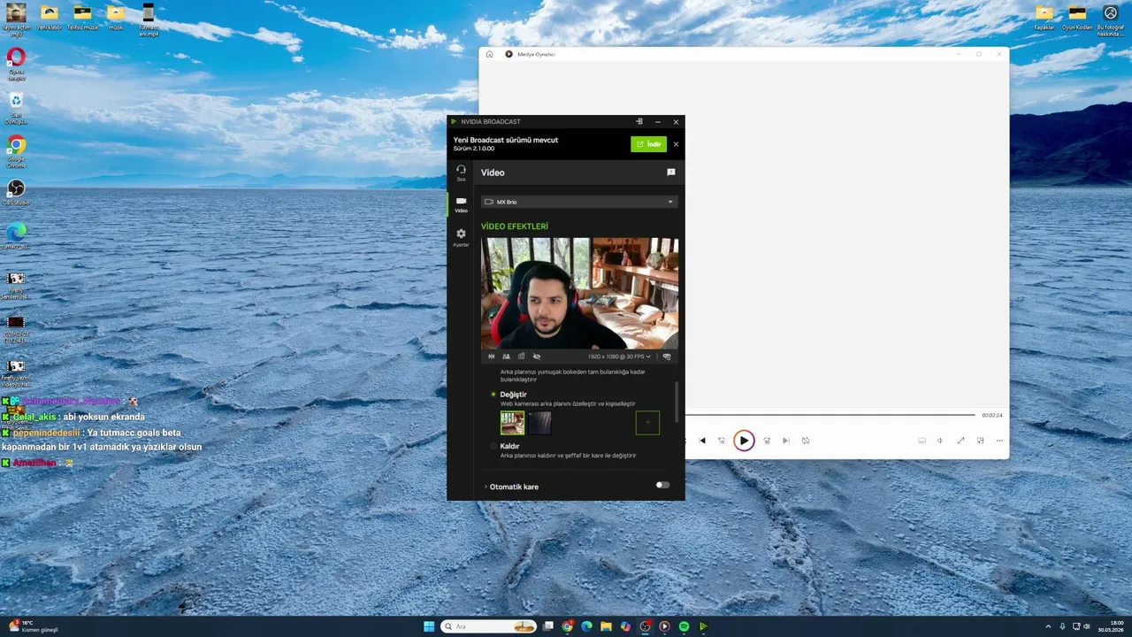Add a new background with the plus tile
1132x637 pixels.
point(647,423)
